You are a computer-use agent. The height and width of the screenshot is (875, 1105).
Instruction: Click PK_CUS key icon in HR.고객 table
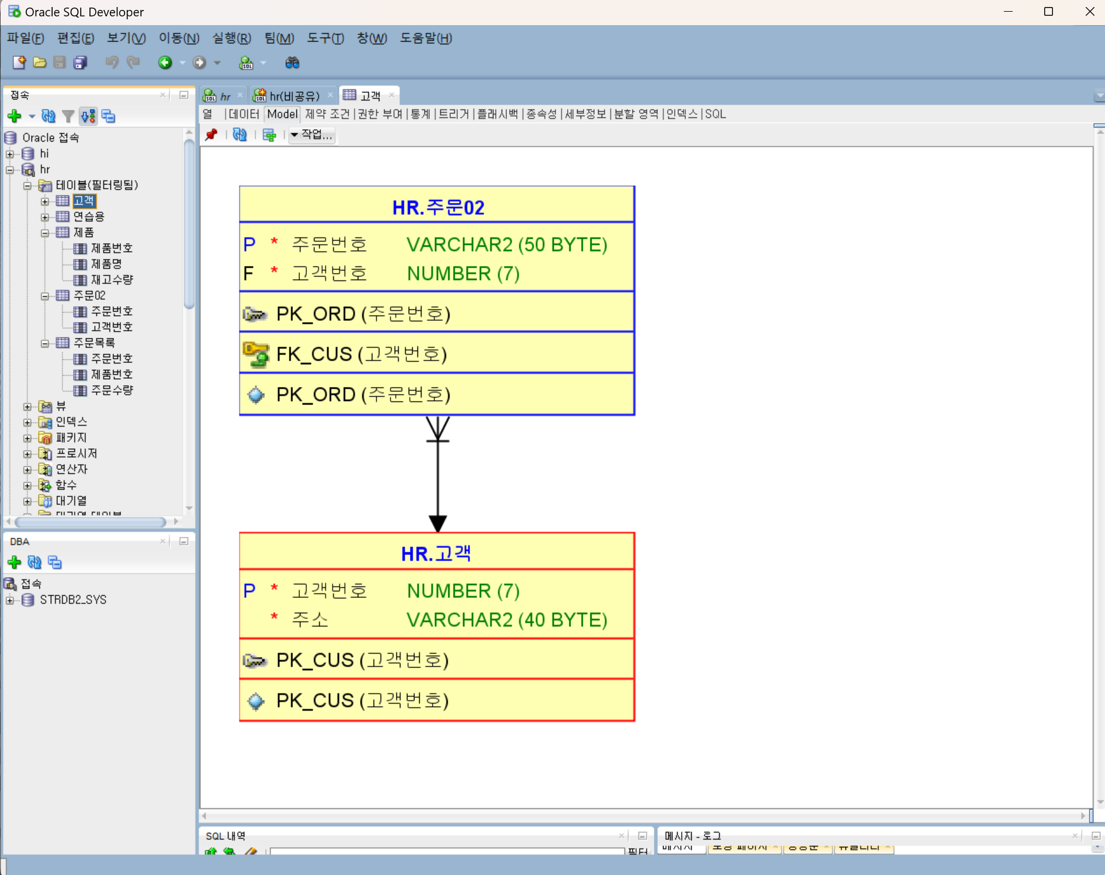click(x=255, y=660)
